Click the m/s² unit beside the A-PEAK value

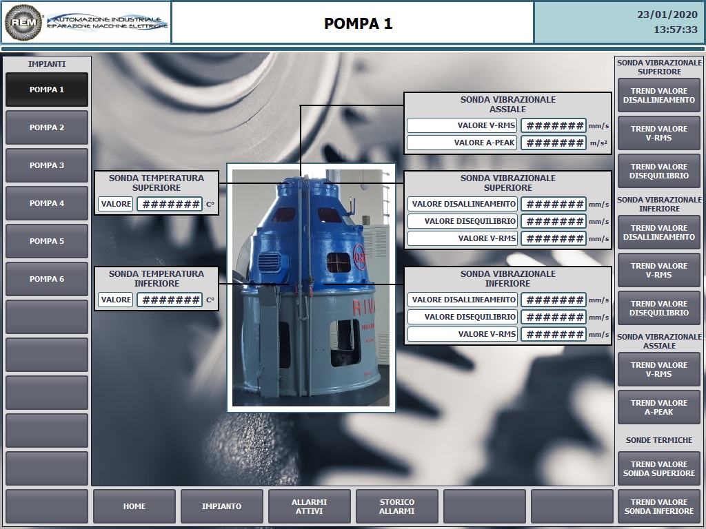pos(599,143)
